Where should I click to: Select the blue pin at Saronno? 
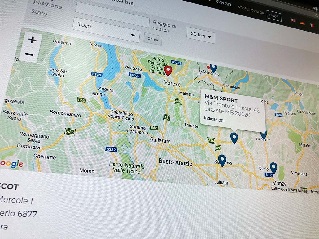coord(222,160)
